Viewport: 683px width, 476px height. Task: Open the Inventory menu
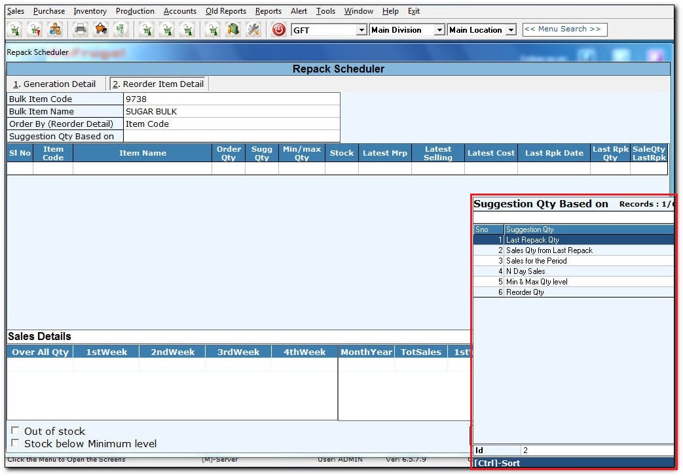click(x=90, y=11)
